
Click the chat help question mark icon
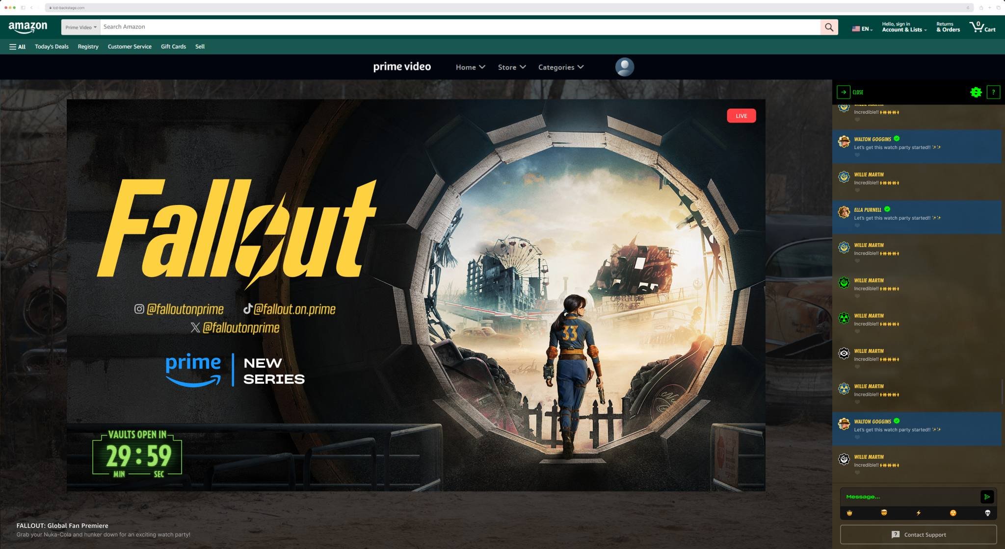pos(993,92)
